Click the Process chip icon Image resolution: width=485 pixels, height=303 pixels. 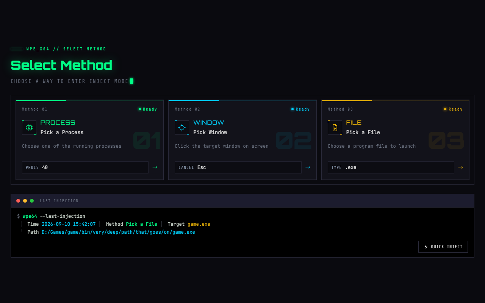29,128
